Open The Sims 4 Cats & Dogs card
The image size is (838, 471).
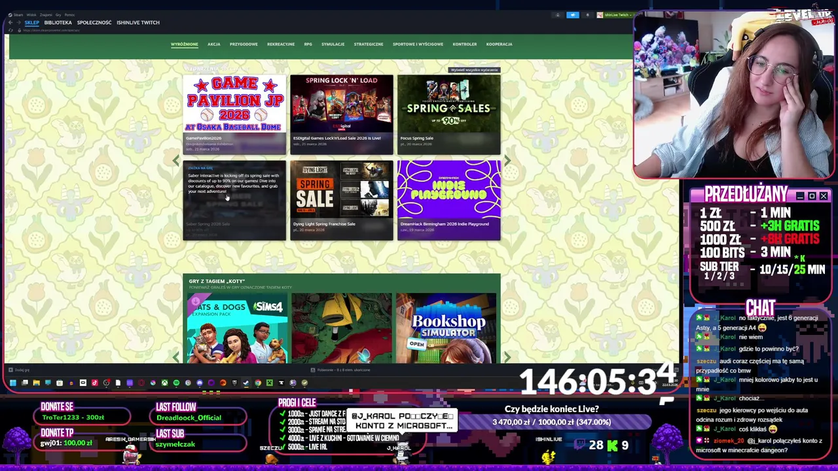coord(237,328)
